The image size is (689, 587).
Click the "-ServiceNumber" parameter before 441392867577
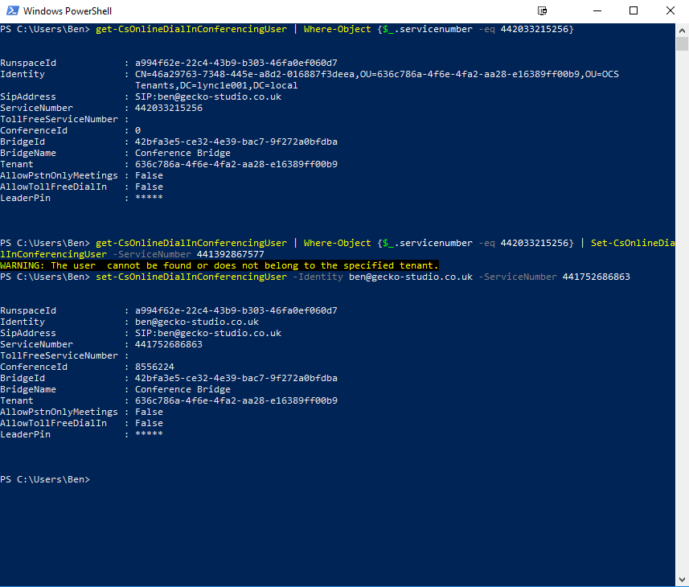[152, 254]
